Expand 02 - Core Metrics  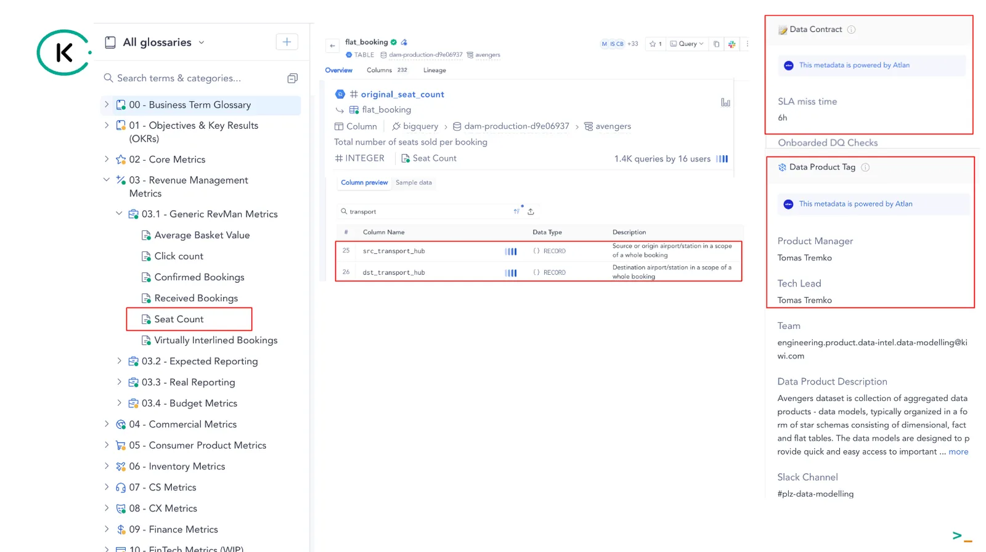tap(107, 159)
